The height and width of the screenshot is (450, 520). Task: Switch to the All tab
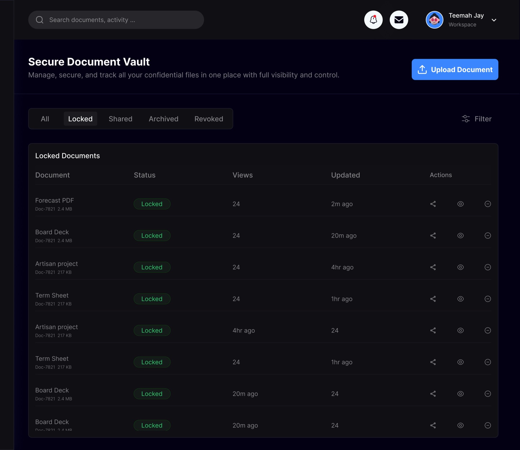pos(45,119)
